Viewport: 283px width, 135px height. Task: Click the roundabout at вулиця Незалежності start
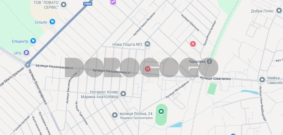pos(28,65)
